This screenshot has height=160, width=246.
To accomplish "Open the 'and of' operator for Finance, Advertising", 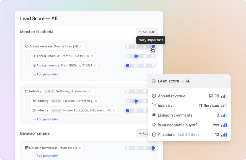I will coord(56,101).
